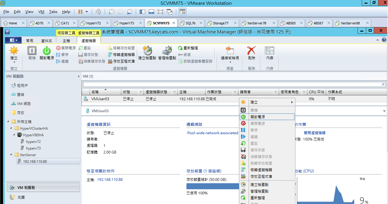This screenshot has width=388, height=204.
Task: Collapse the 所有主機 tree node
Action: click(8, 122)
